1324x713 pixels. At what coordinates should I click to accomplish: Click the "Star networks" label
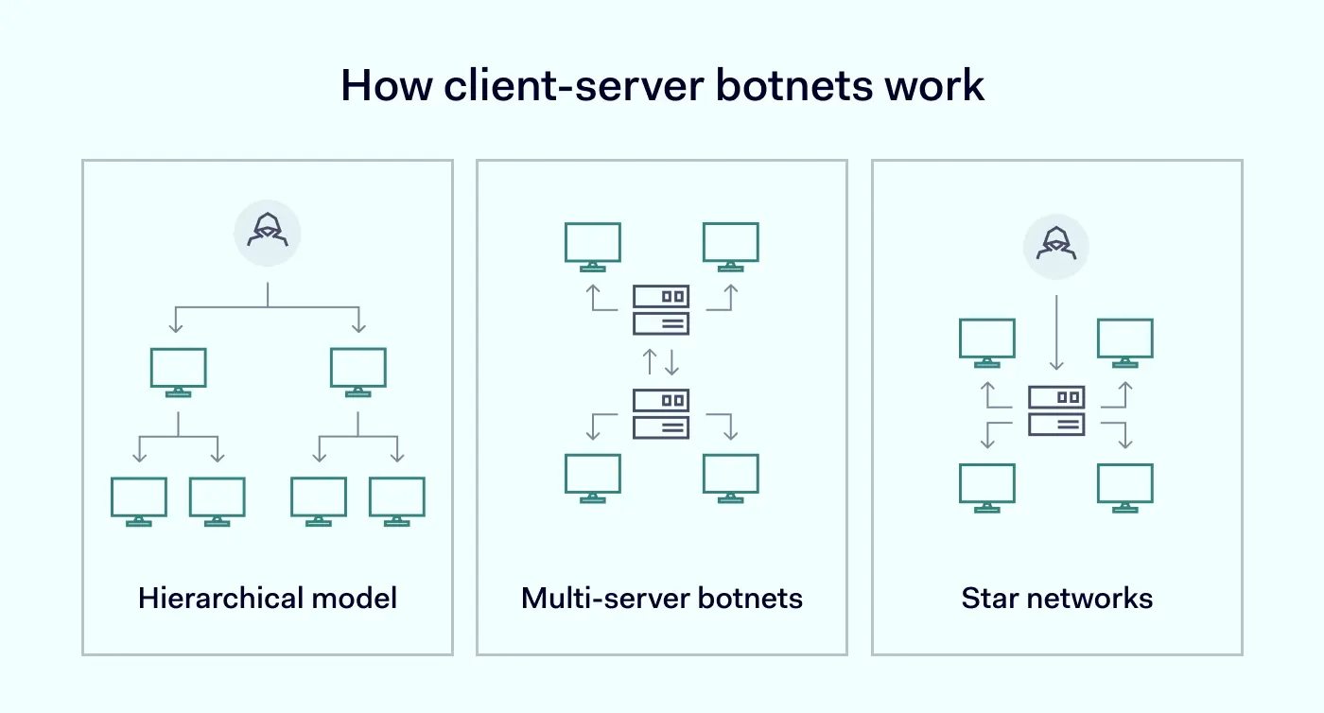[1056, 599]
